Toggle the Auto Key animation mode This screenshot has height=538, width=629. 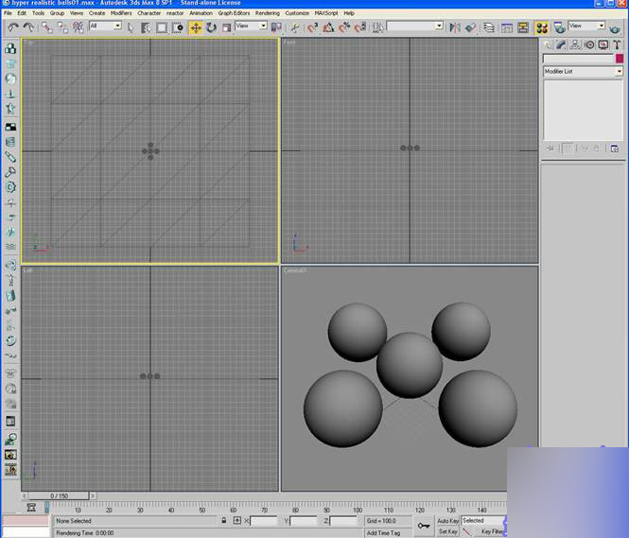pyautogui.click(x=447, y=521)
